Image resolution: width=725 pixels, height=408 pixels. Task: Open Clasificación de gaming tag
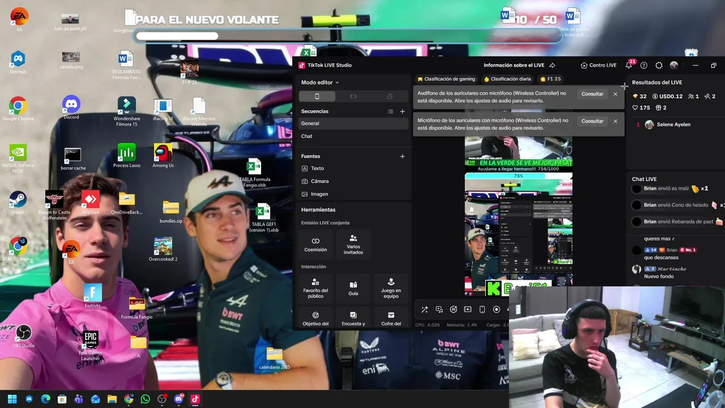(x=446, y=79)
